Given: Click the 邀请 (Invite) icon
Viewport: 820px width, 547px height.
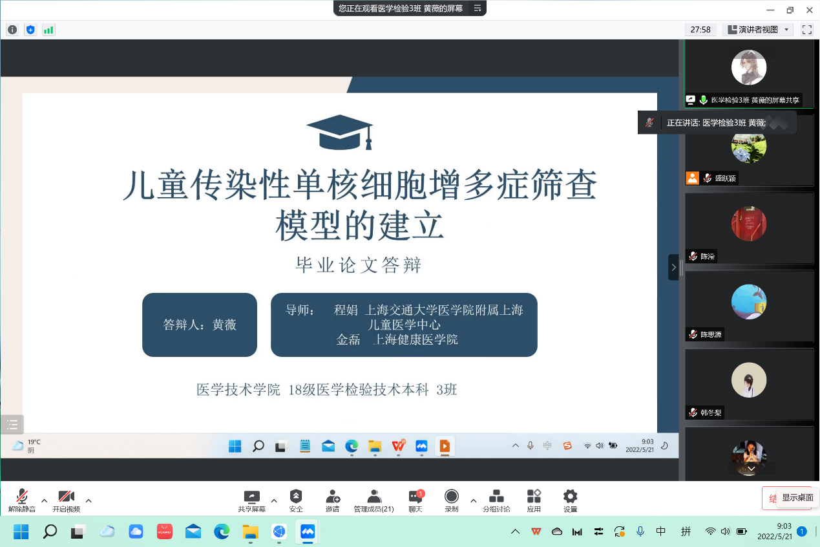Looking at the screenshot, I should pos(332,500).
